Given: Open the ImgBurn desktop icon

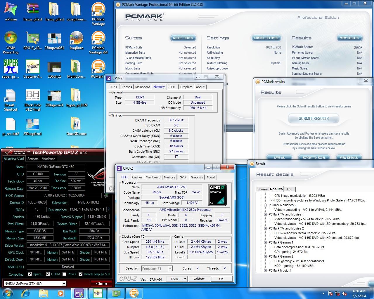Looking at the screenshot, I should [x=76, y=41].
